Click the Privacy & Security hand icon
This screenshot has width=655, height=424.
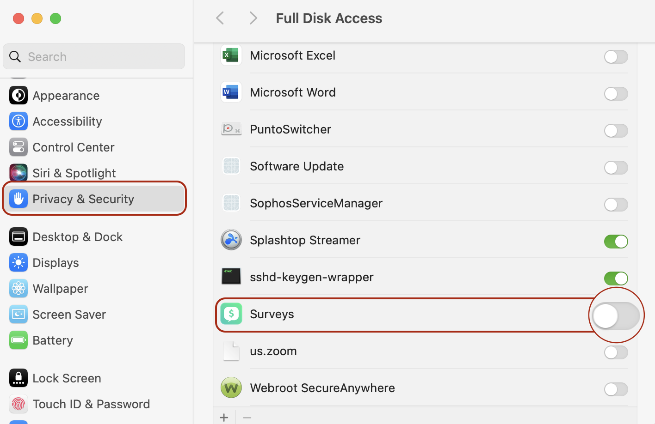[x=19, y=199]
